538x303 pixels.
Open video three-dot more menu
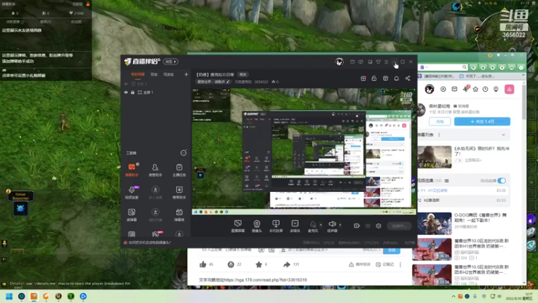(x=400, y=265)
